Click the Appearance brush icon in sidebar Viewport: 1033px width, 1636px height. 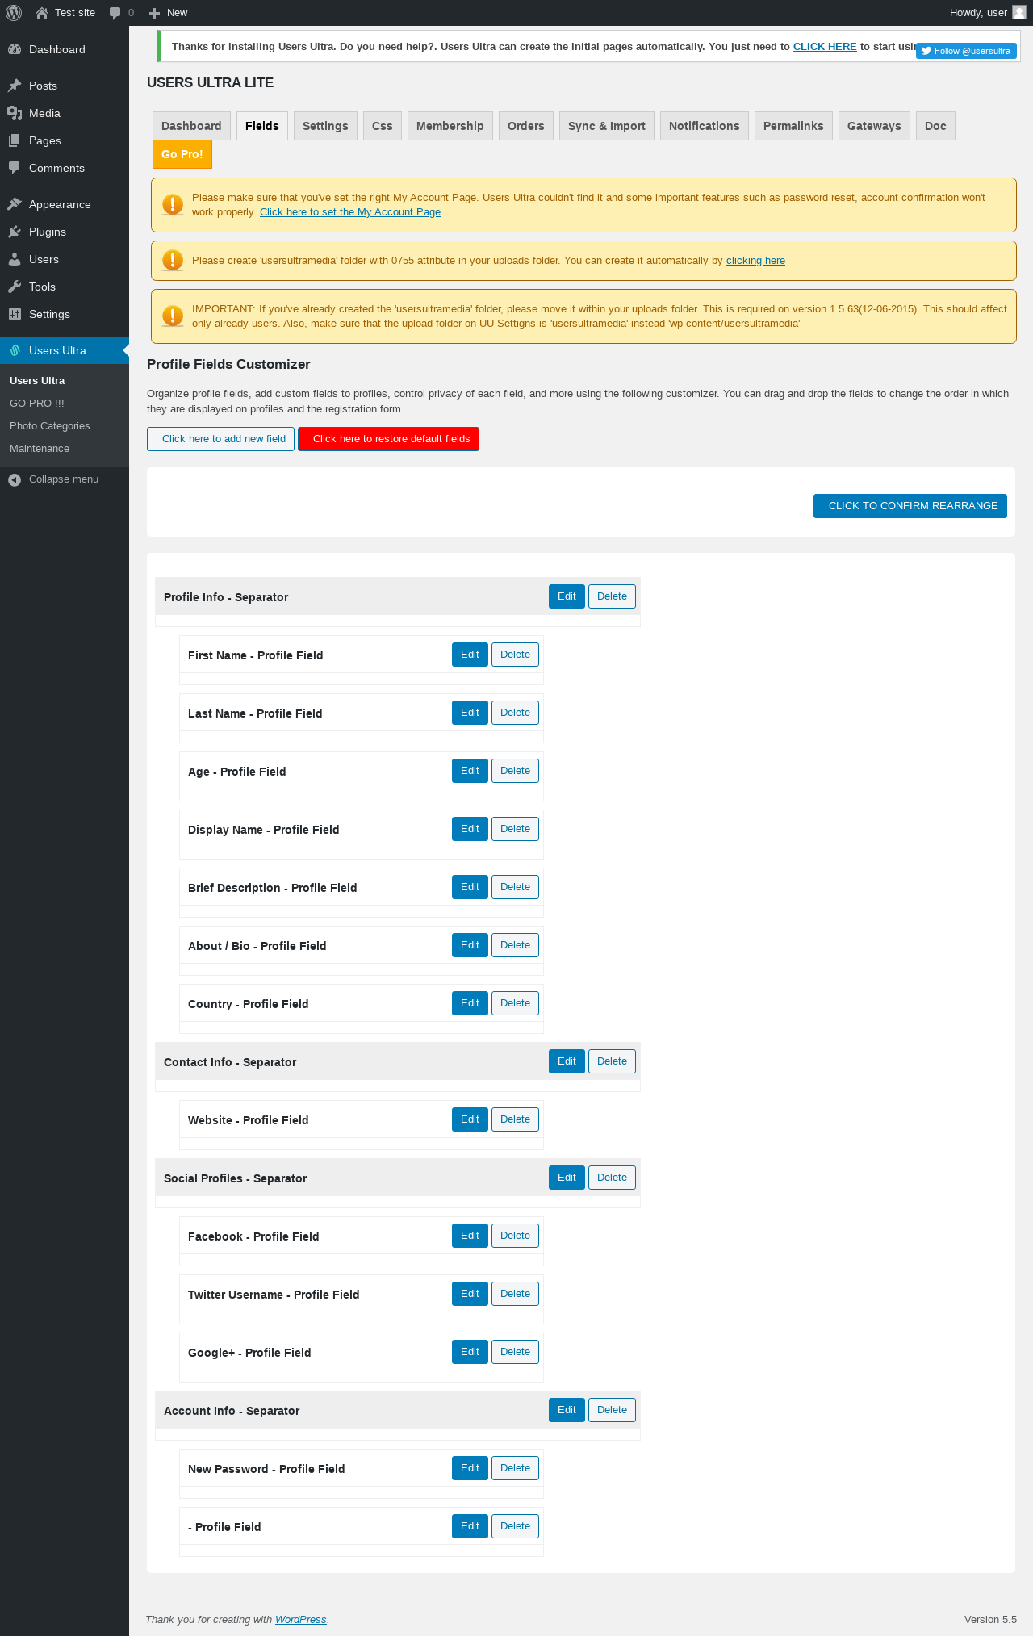point(15,204)
